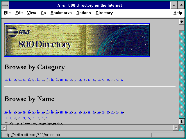Viewport: 186px width, 139px height.
Task: Browse by Name letter u
Action: click(99, 111)
